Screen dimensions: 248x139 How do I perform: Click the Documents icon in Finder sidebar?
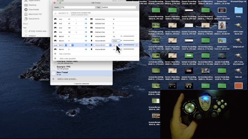[26, 19]
